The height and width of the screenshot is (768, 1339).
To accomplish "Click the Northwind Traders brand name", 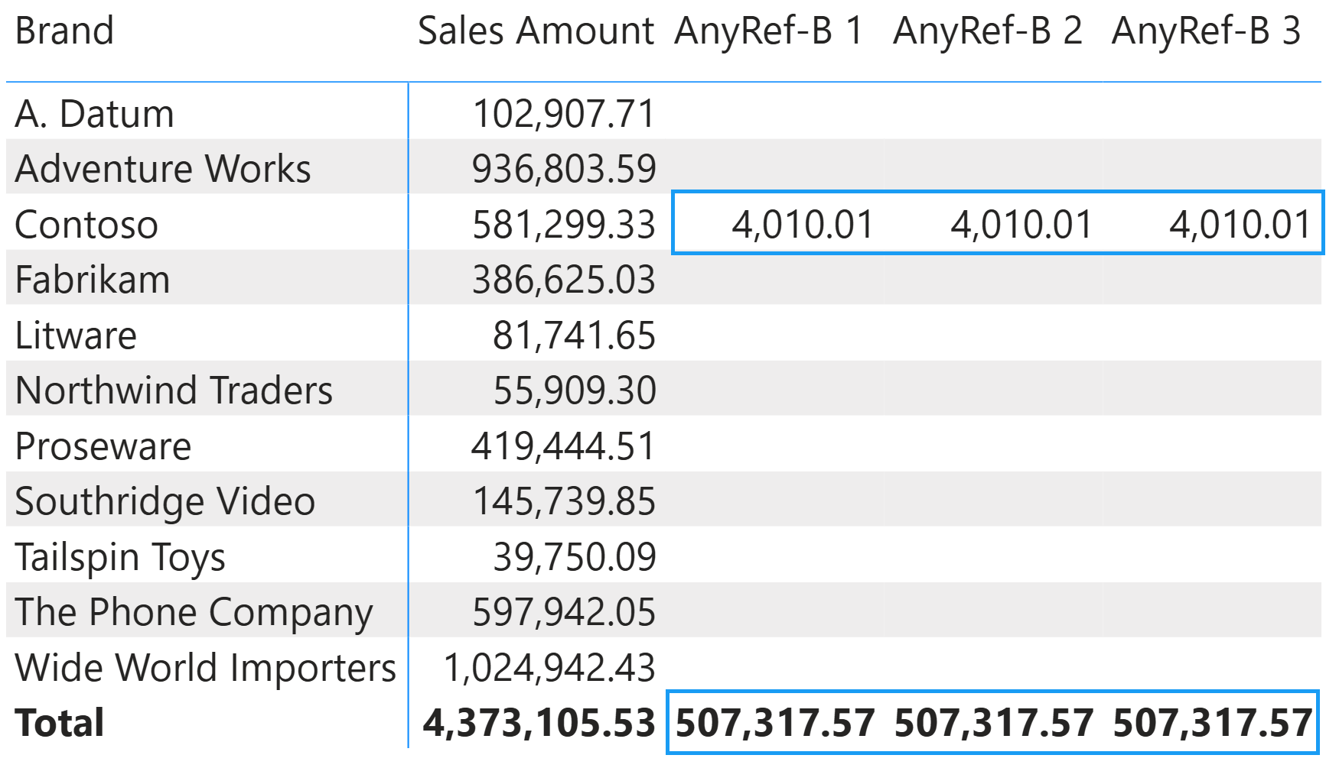I will (x=174, y=390).
